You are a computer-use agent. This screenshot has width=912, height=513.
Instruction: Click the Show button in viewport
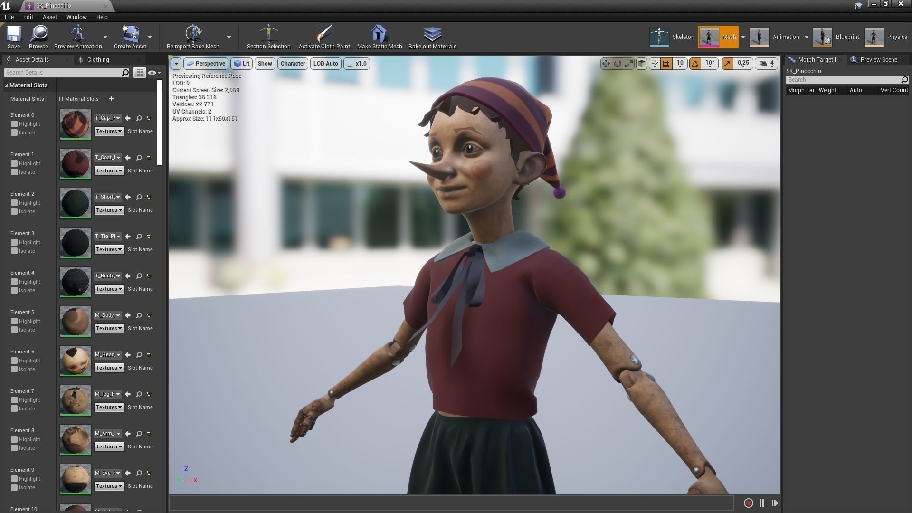(265, 64)
